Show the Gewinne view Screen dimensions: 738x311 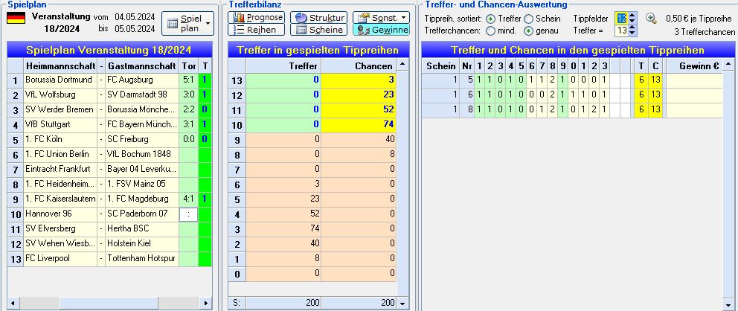point(381,30)
